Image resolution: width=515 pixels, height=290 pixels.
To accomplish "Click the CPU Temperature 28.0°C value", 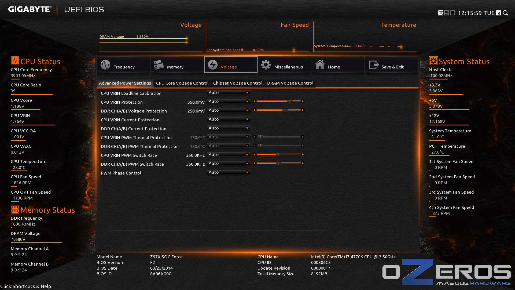I will tap(19, 168).
